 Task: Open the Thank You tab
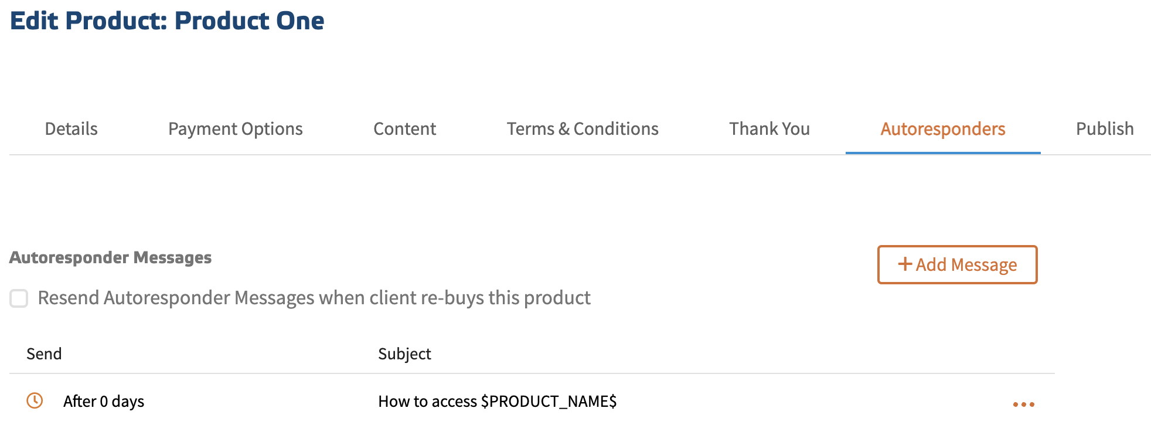(x=769, y=129)
